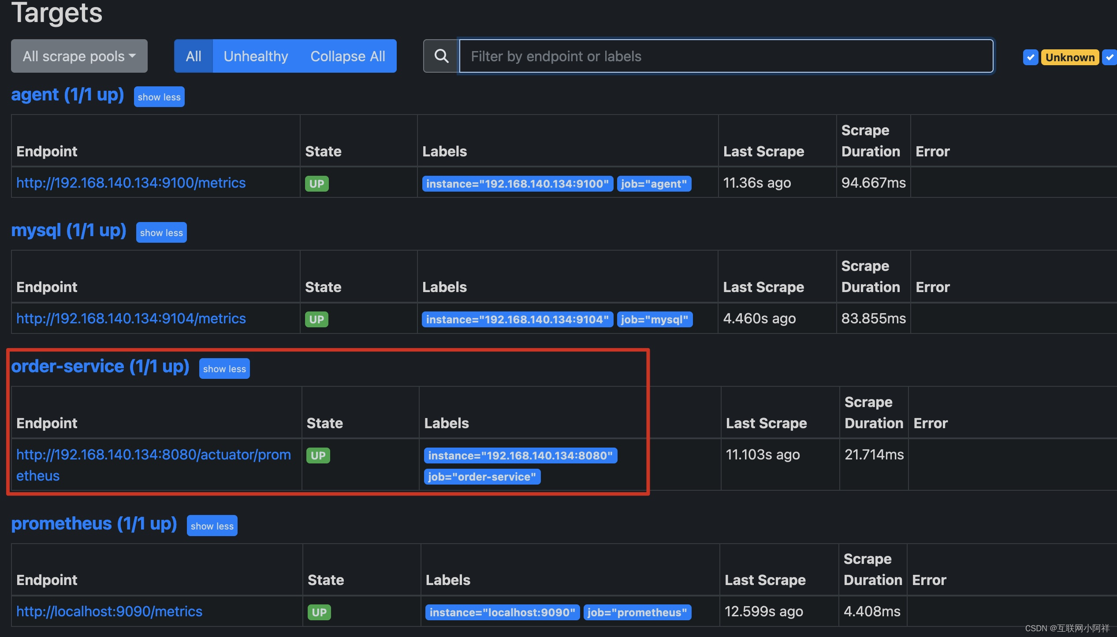Screen dimensions: 1117x637
Task: Click State column header in mysql table
Action: tap(323, 287)
